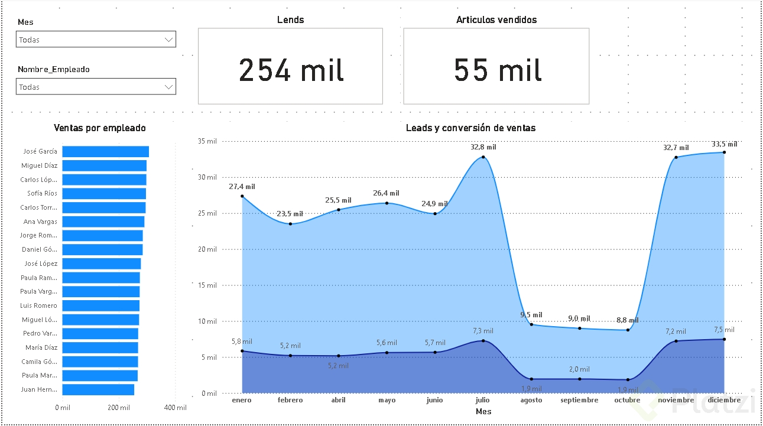Open the Mes slicer dropdown
This screenshot has height=426, width=763.
tap(96, 40)
